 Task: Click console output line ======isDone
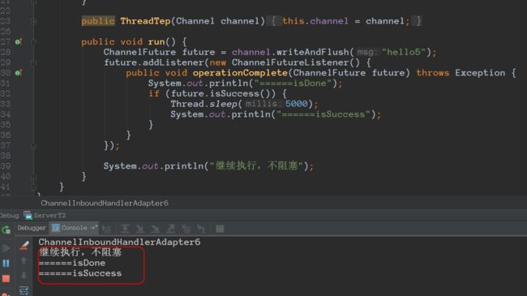pyautogui.click(x=72, y=263)
